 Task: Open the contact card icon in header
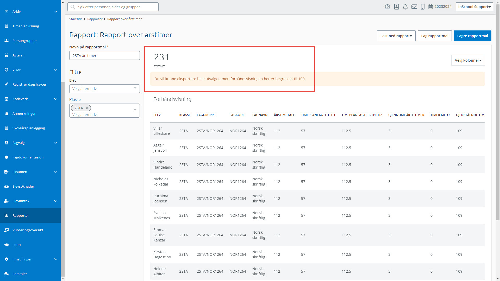(x=397, y=7)
